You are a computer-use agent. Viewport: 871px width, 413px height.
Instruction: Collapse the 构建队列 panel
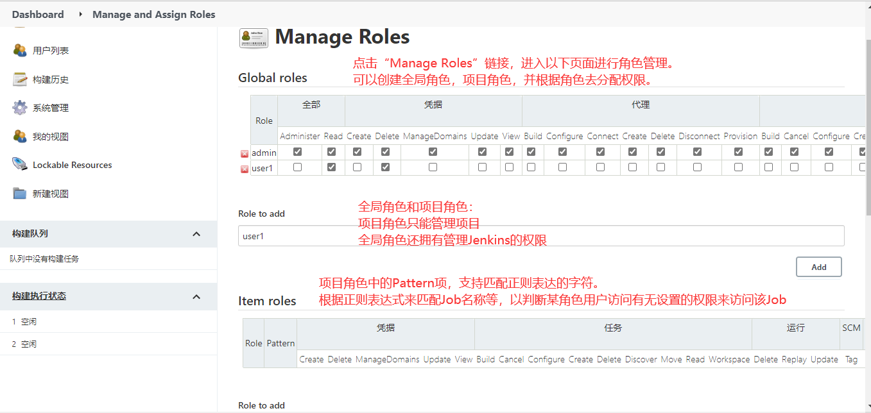[197, 234]
